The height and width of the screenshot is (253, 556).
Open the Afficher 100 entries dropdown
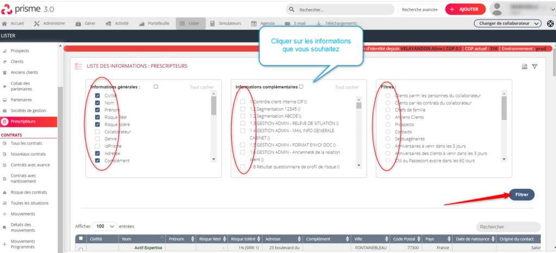pos(105,226)
